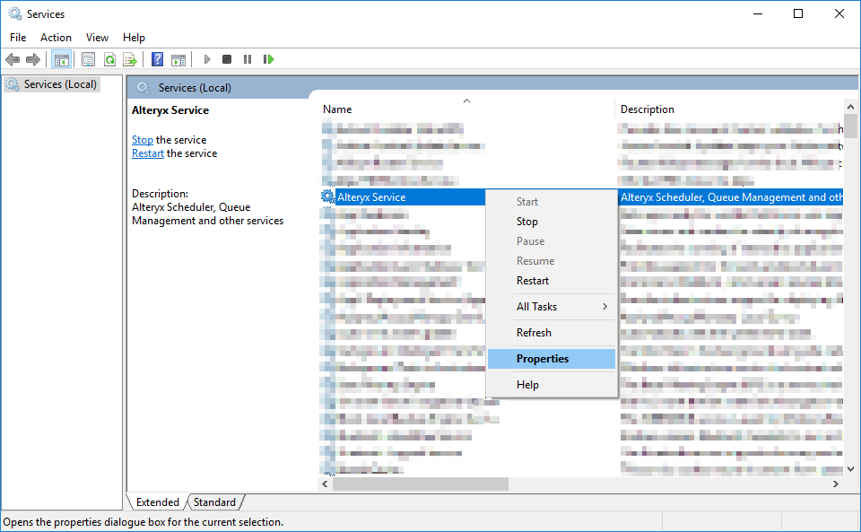Screen dimensions: 861x532
Task: Click the Export List toolbar icon
Action: click(130, 59)
